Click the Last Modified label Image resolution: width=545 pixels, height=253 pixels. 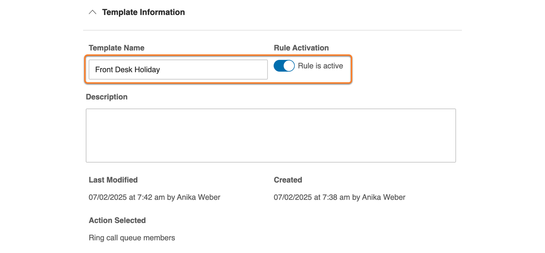[113, 180]
